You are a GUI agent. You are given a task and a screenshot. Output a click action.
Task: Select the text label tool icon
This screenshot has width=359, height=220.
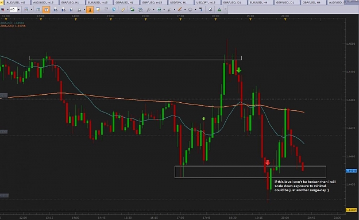click(200, 9)
